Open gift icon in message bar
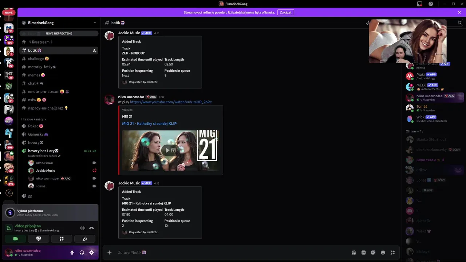The height and width of the screenshot is (262, 466). point(354,253)
